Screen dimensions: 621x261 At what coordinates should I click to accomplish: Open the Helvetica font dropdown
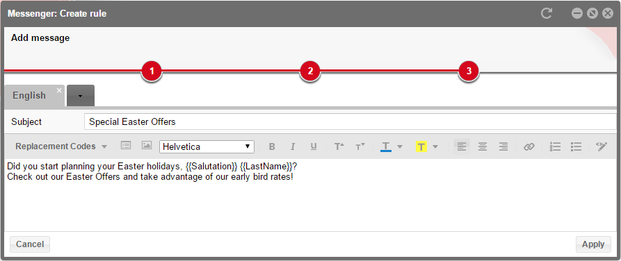point(207,146)
